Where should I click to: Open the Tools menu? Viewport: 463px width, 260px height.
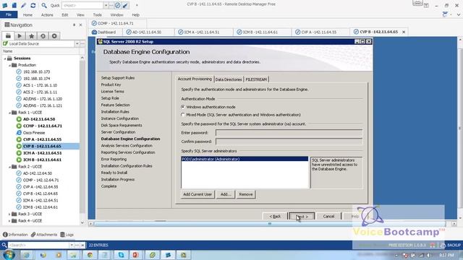[97, 14]
